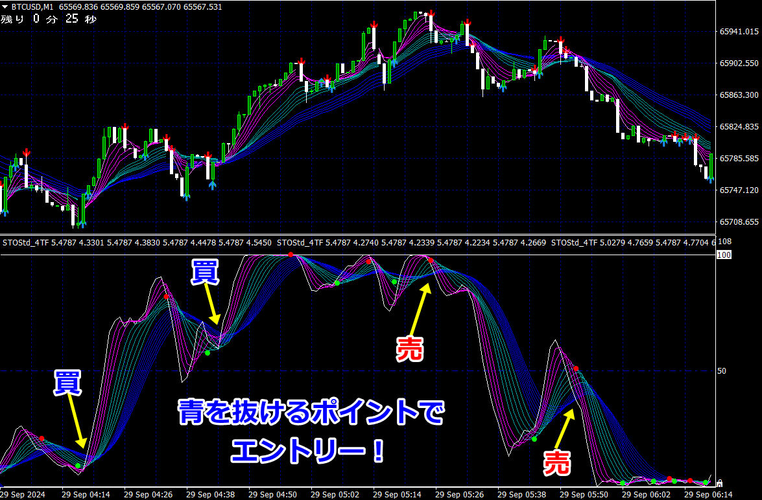Click the 29 Sep 05:38 time label
This screenshot has width=762, height=500.
click(521, 495)
